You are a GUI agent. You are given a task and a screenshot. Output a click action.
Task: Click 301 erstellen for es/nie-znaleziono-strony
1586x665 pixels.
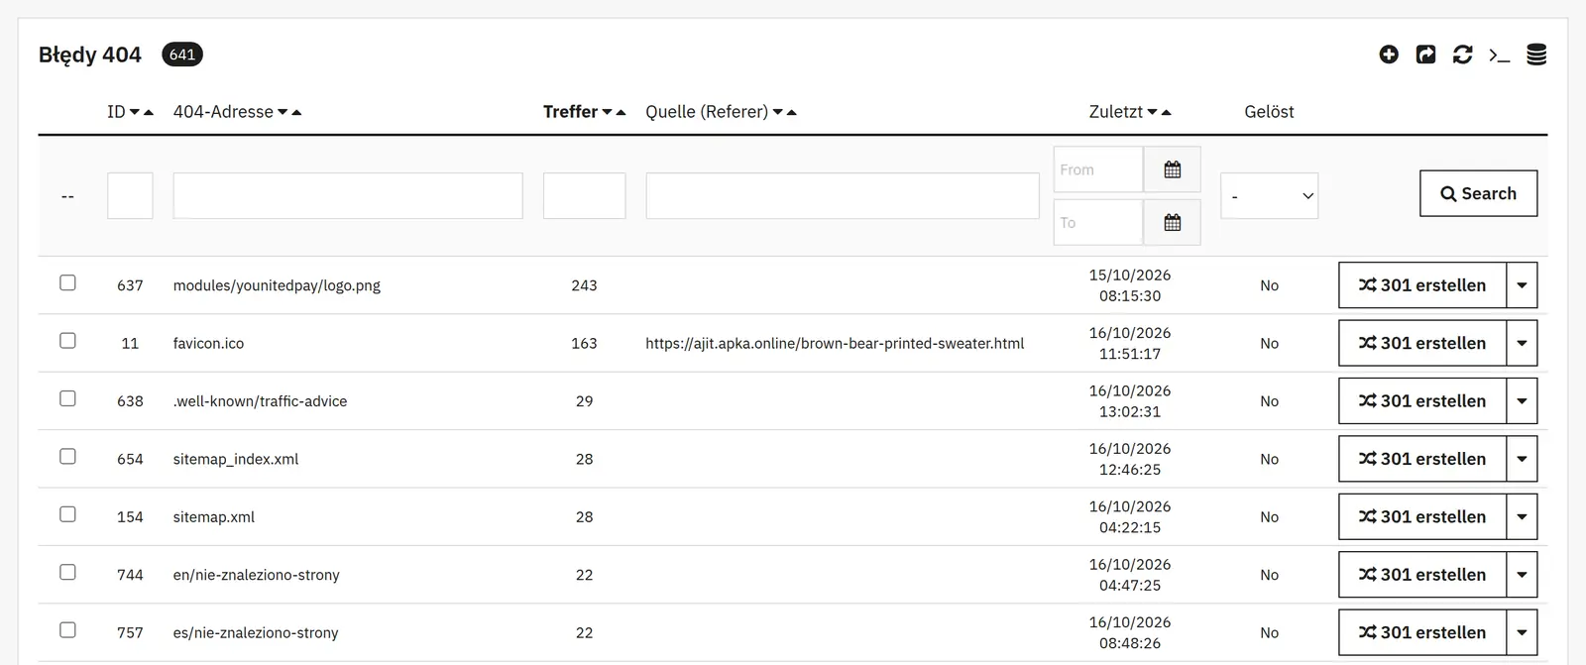[x=1422, y=632]
